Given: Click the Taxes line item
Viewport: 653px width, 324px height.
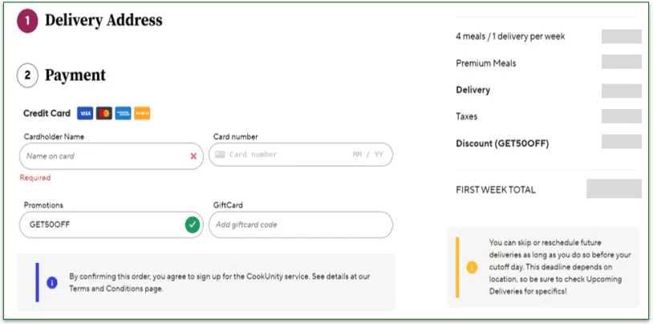Looking at the screenshot, I should (x=466, y=116).
